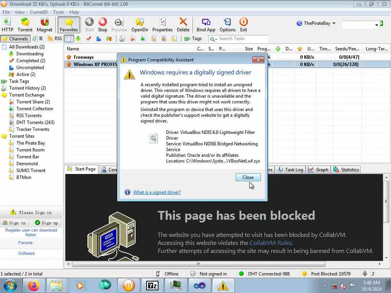
Task: Click the Stop task toolbar button
Action: (102, 25)
